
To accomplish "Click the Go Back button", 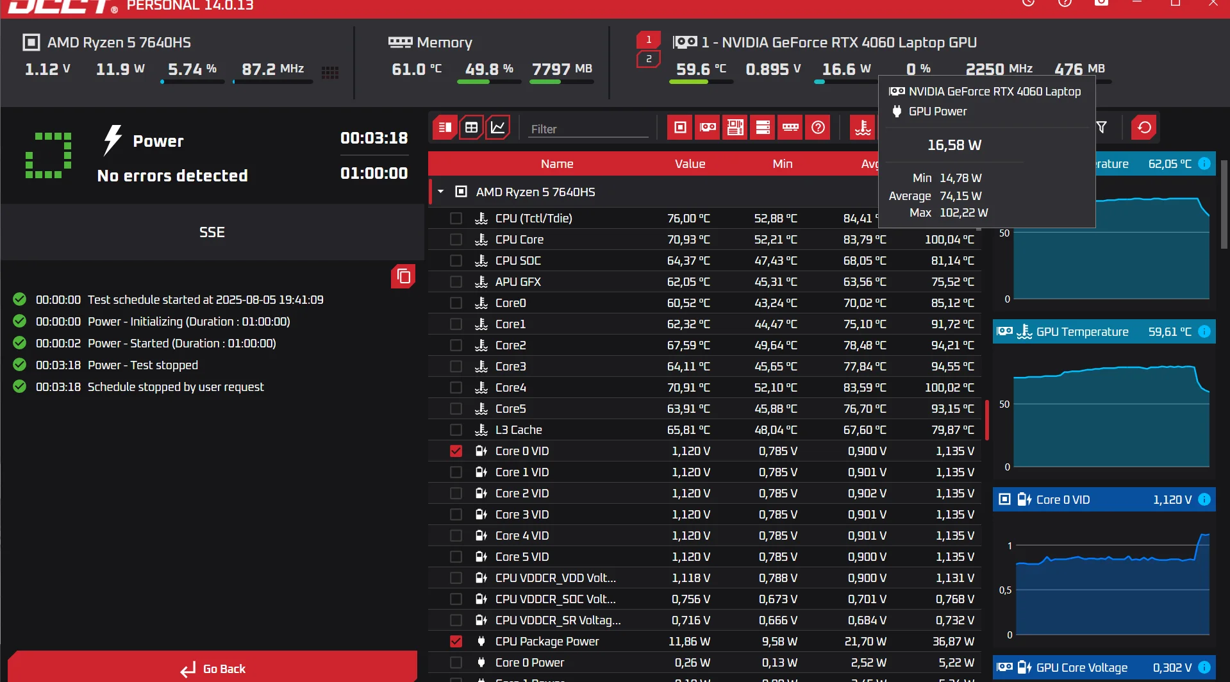I will 213,668.
